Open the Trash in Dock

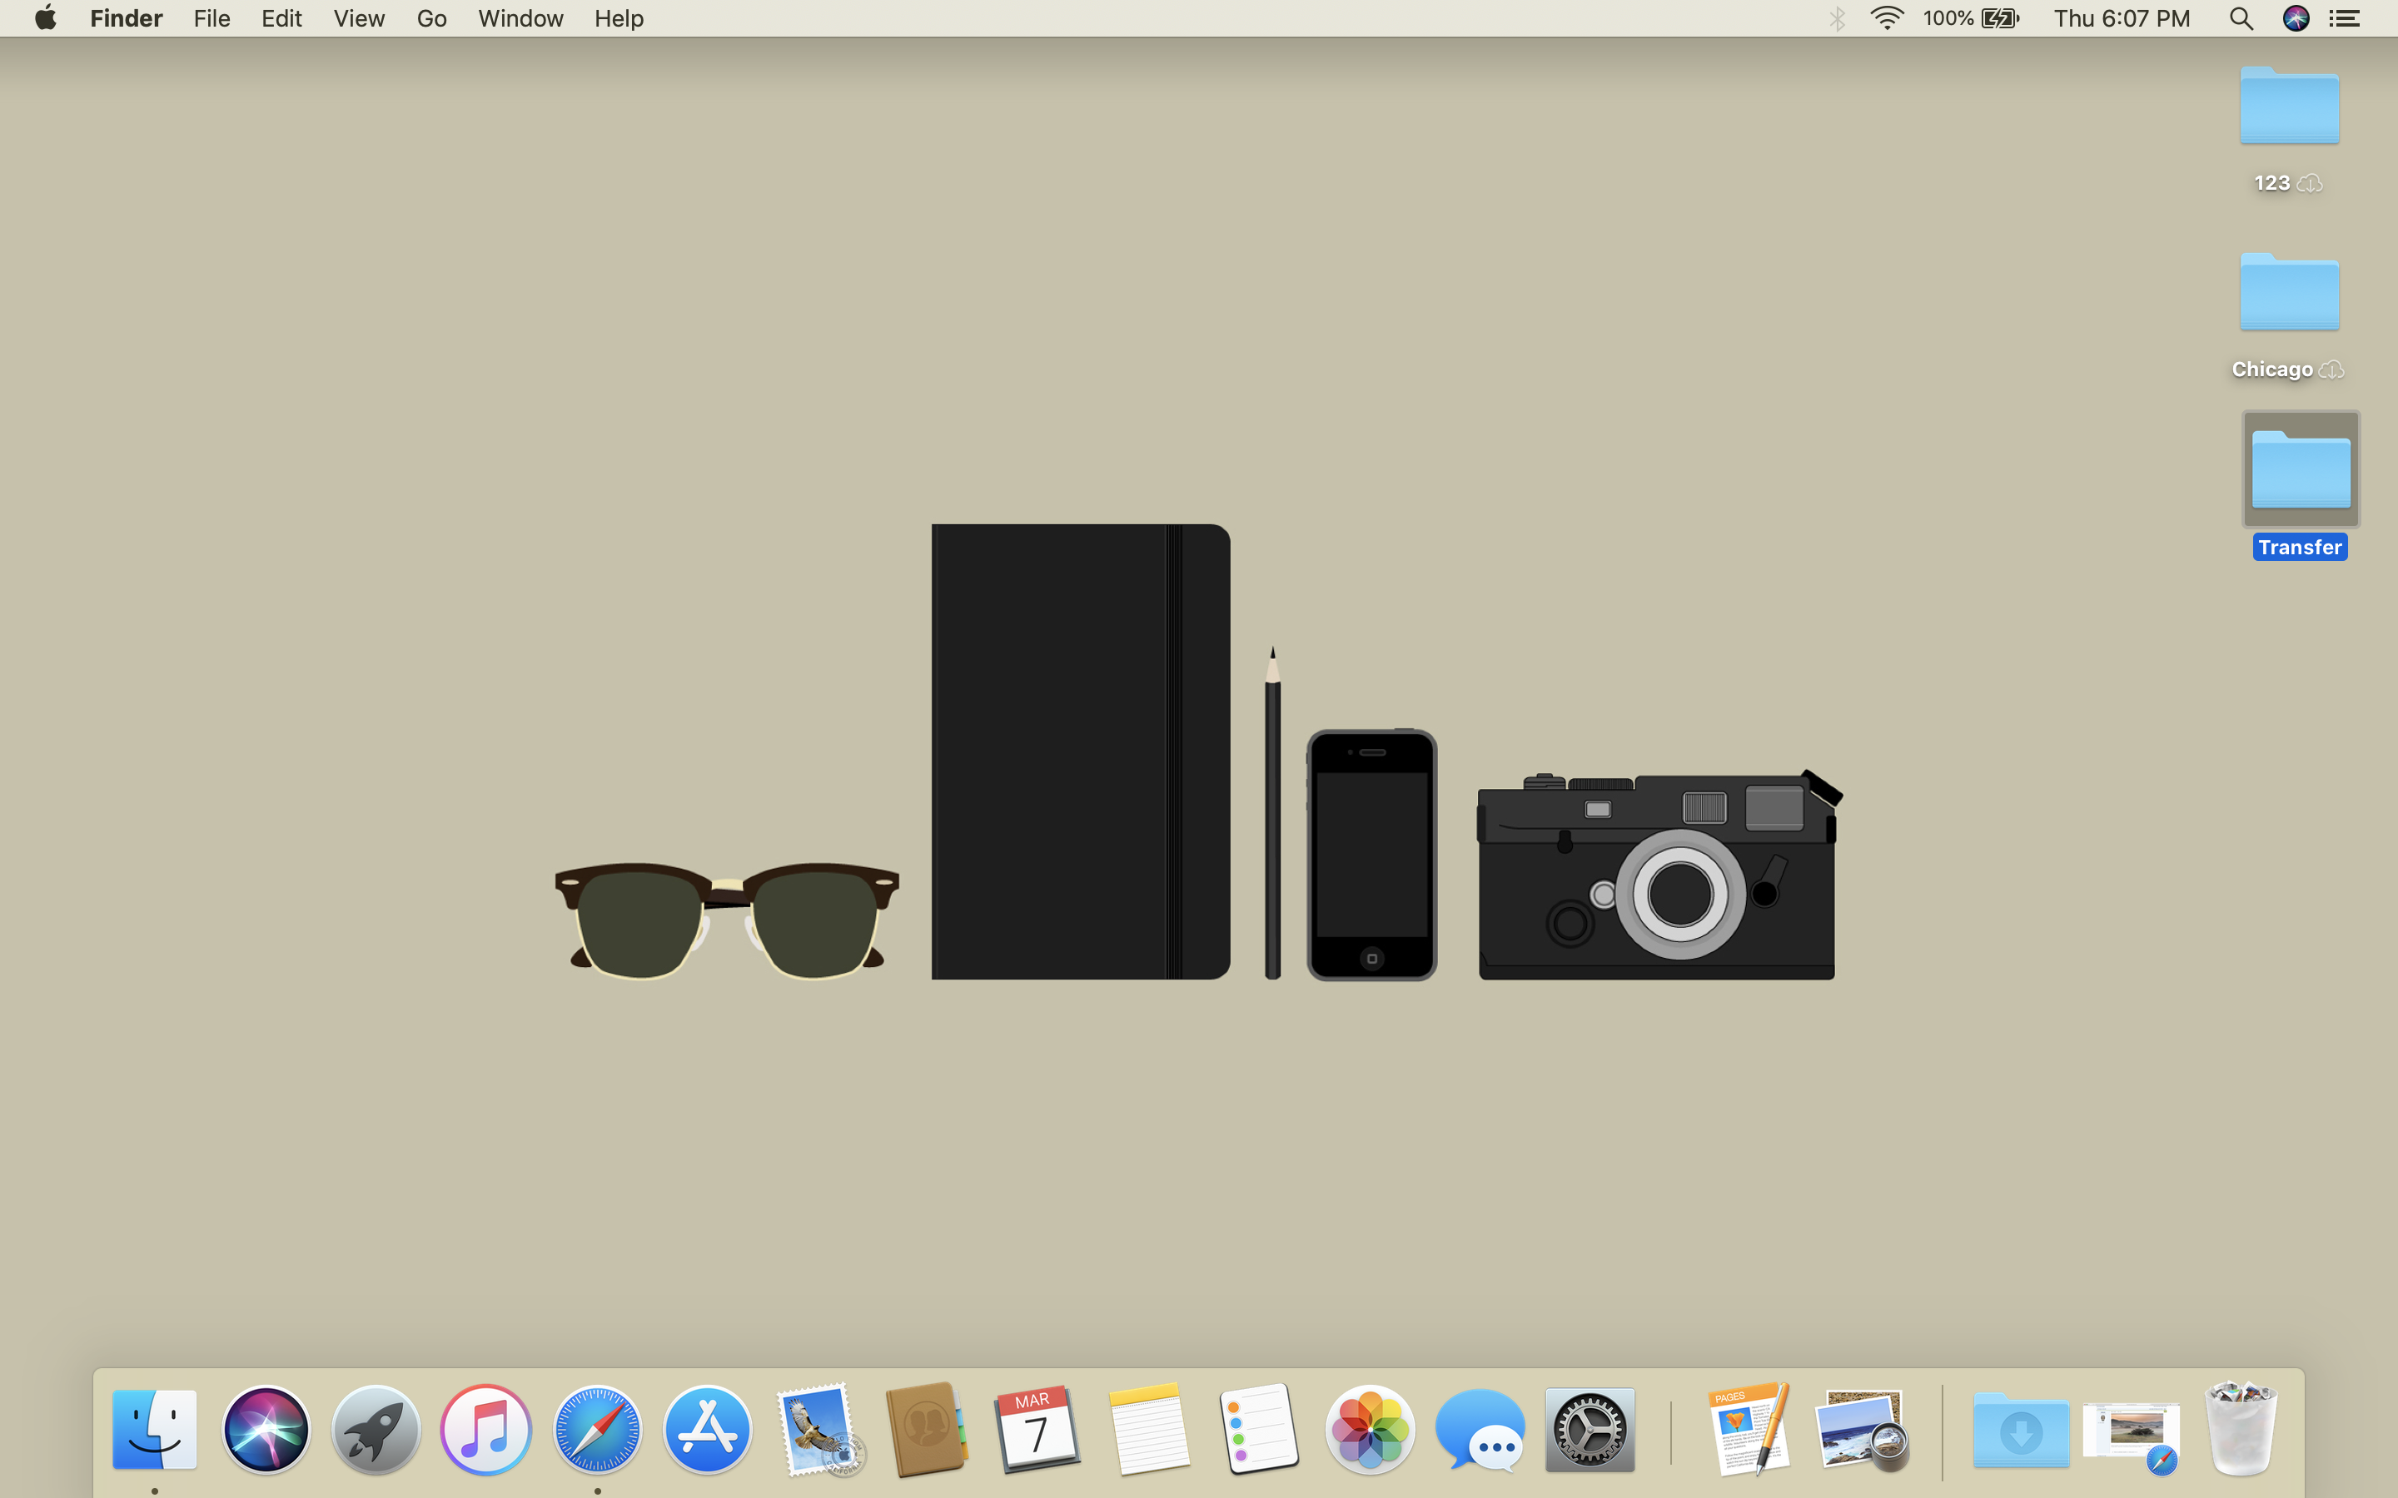tap(2241, 1429)
